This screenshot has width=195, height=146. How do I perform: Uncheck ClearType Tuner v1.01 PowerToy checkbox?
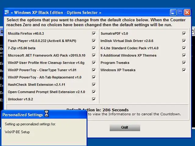pyautogui.click(x=94, y=70)
